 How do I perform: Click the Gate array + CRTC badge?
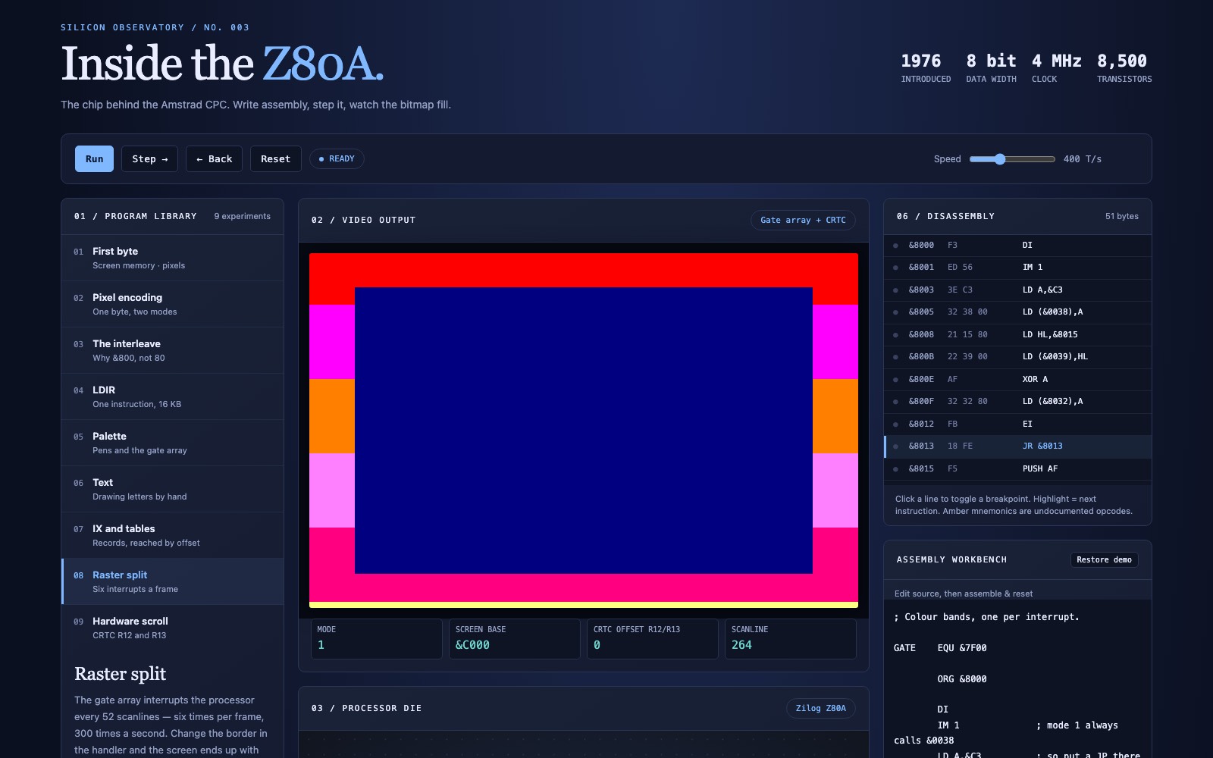click(x=803, y=220)
